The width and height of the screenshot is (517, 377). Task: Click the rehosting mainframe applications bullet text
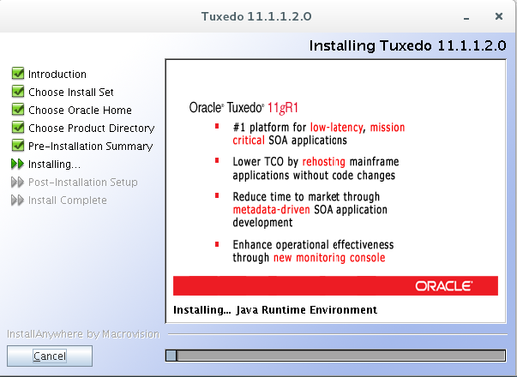point(316,169)
